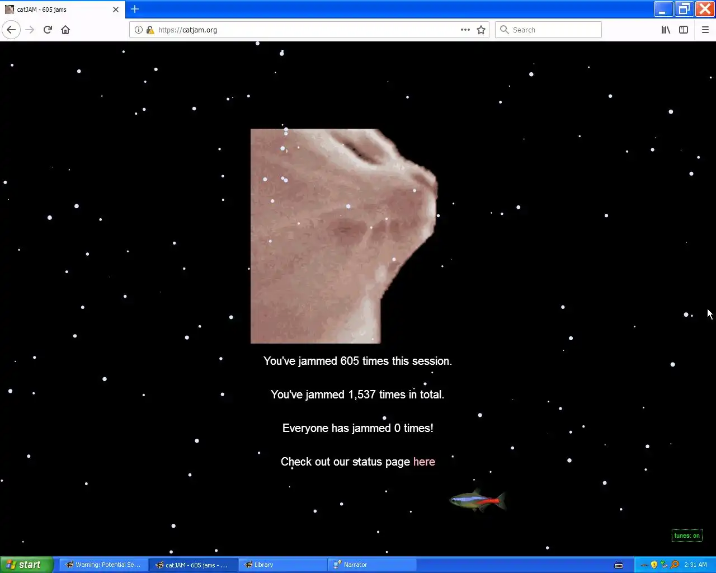The height and width of the screenshot is (573, 716).
Task: Click the network cable tray icon
Action: [644, 565]
